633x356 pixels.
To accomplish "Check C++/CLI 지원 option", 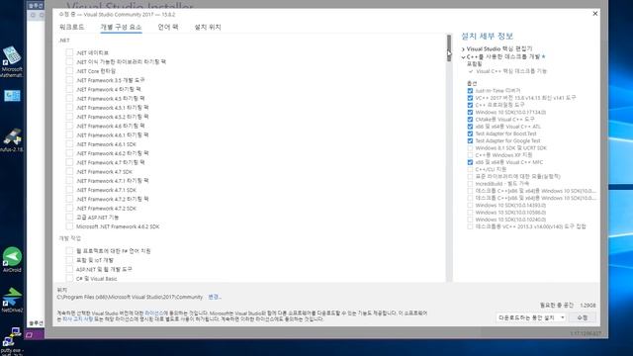I will pos(470,169).
